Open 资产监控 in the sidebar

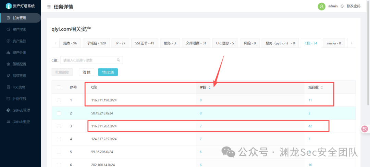coord(21,41)
